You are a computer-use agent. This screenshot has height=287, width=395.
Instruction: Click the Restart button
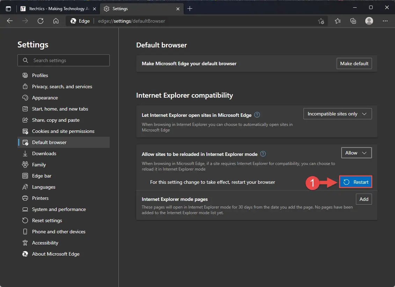point(356,182)
